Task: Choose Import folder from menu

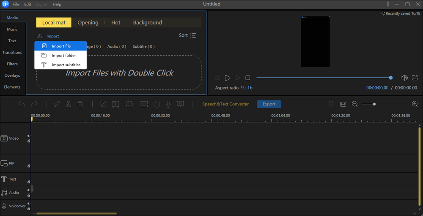Action: tap(63, 56)
